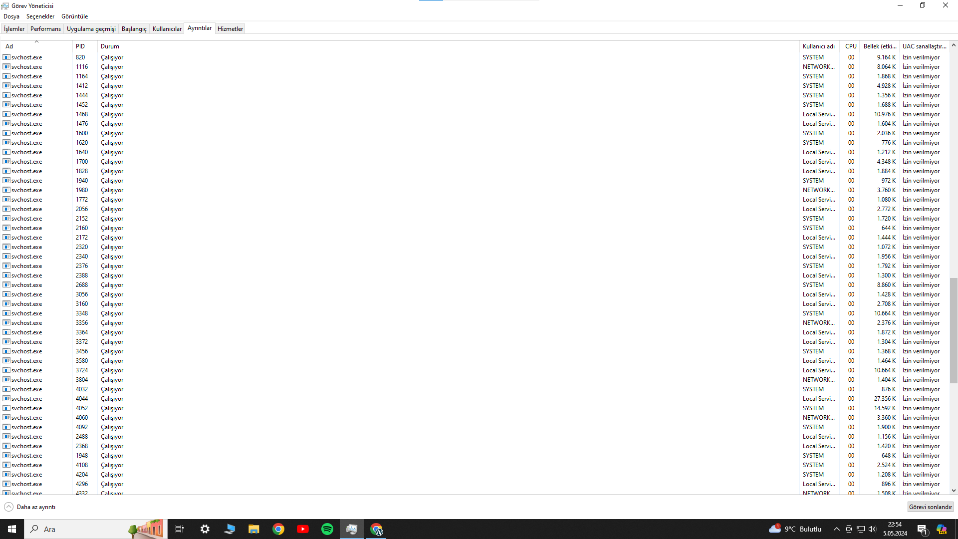Switch to the Performans tab
Image resolution: width=958 pixels, height=539 pixels.
coord(45,29)
